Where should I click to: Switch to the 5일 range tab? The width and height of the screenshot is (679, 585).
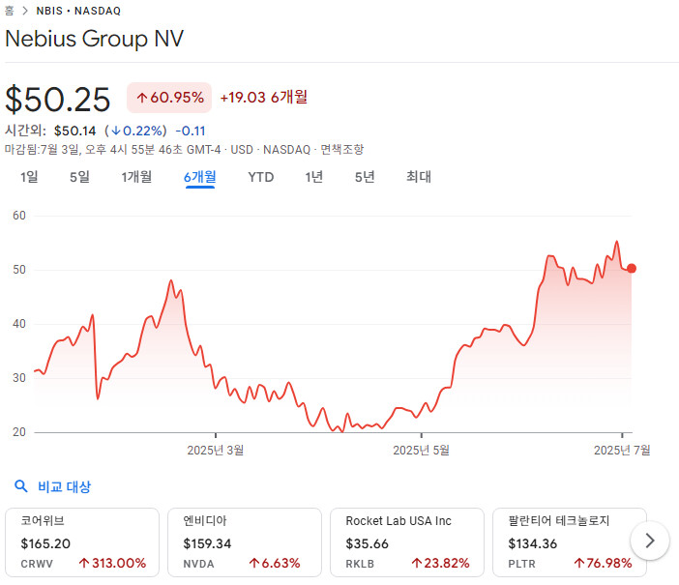[x=79, y=177]
